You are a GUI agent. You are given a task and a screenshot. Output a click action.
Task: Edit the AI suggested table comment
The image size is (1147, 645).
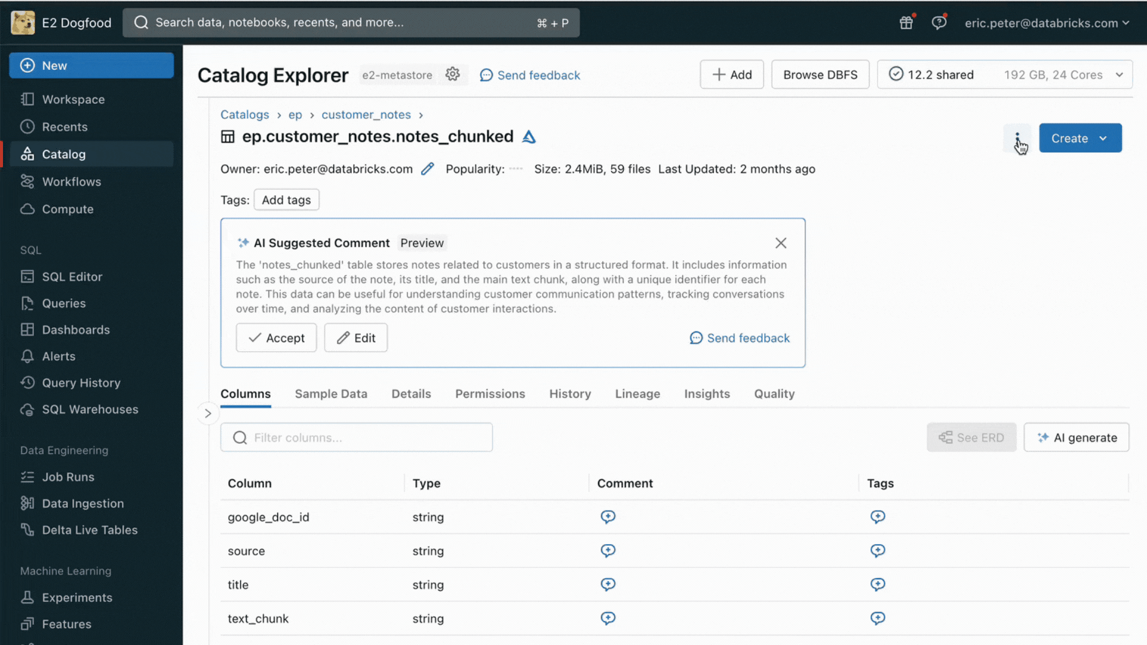coord(356,337)
